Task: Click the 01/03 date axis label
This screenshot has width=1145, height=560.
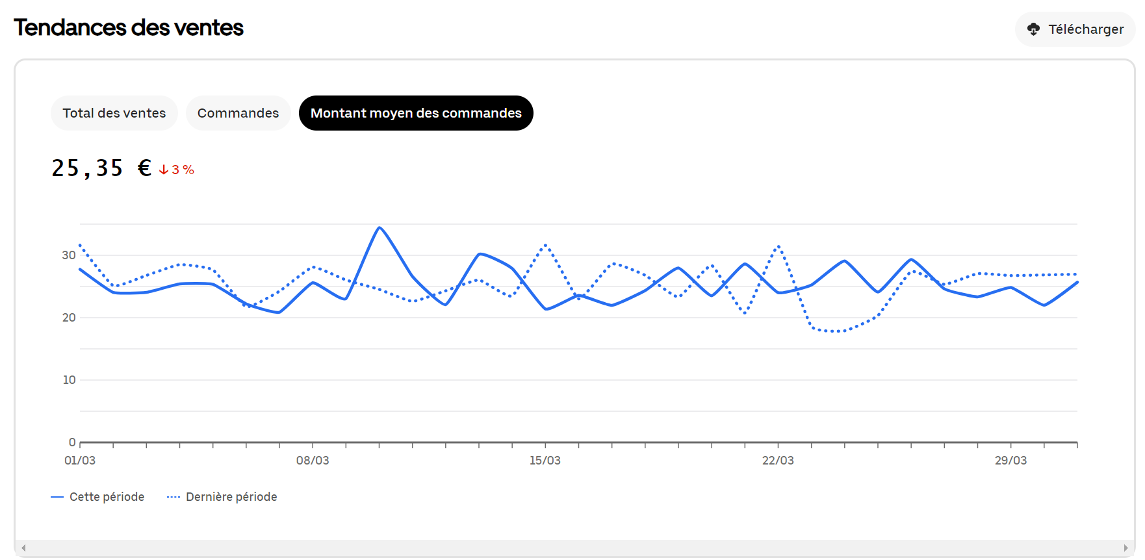Action: tap(80, 461)
